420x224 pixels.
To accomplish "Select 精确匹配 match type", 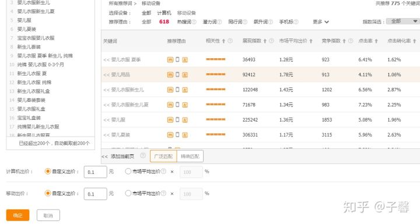I will click(x=190, y=157).
